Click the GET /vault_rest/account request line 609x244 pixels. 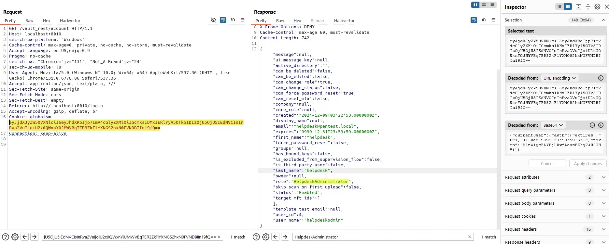[x=51, y=29]
